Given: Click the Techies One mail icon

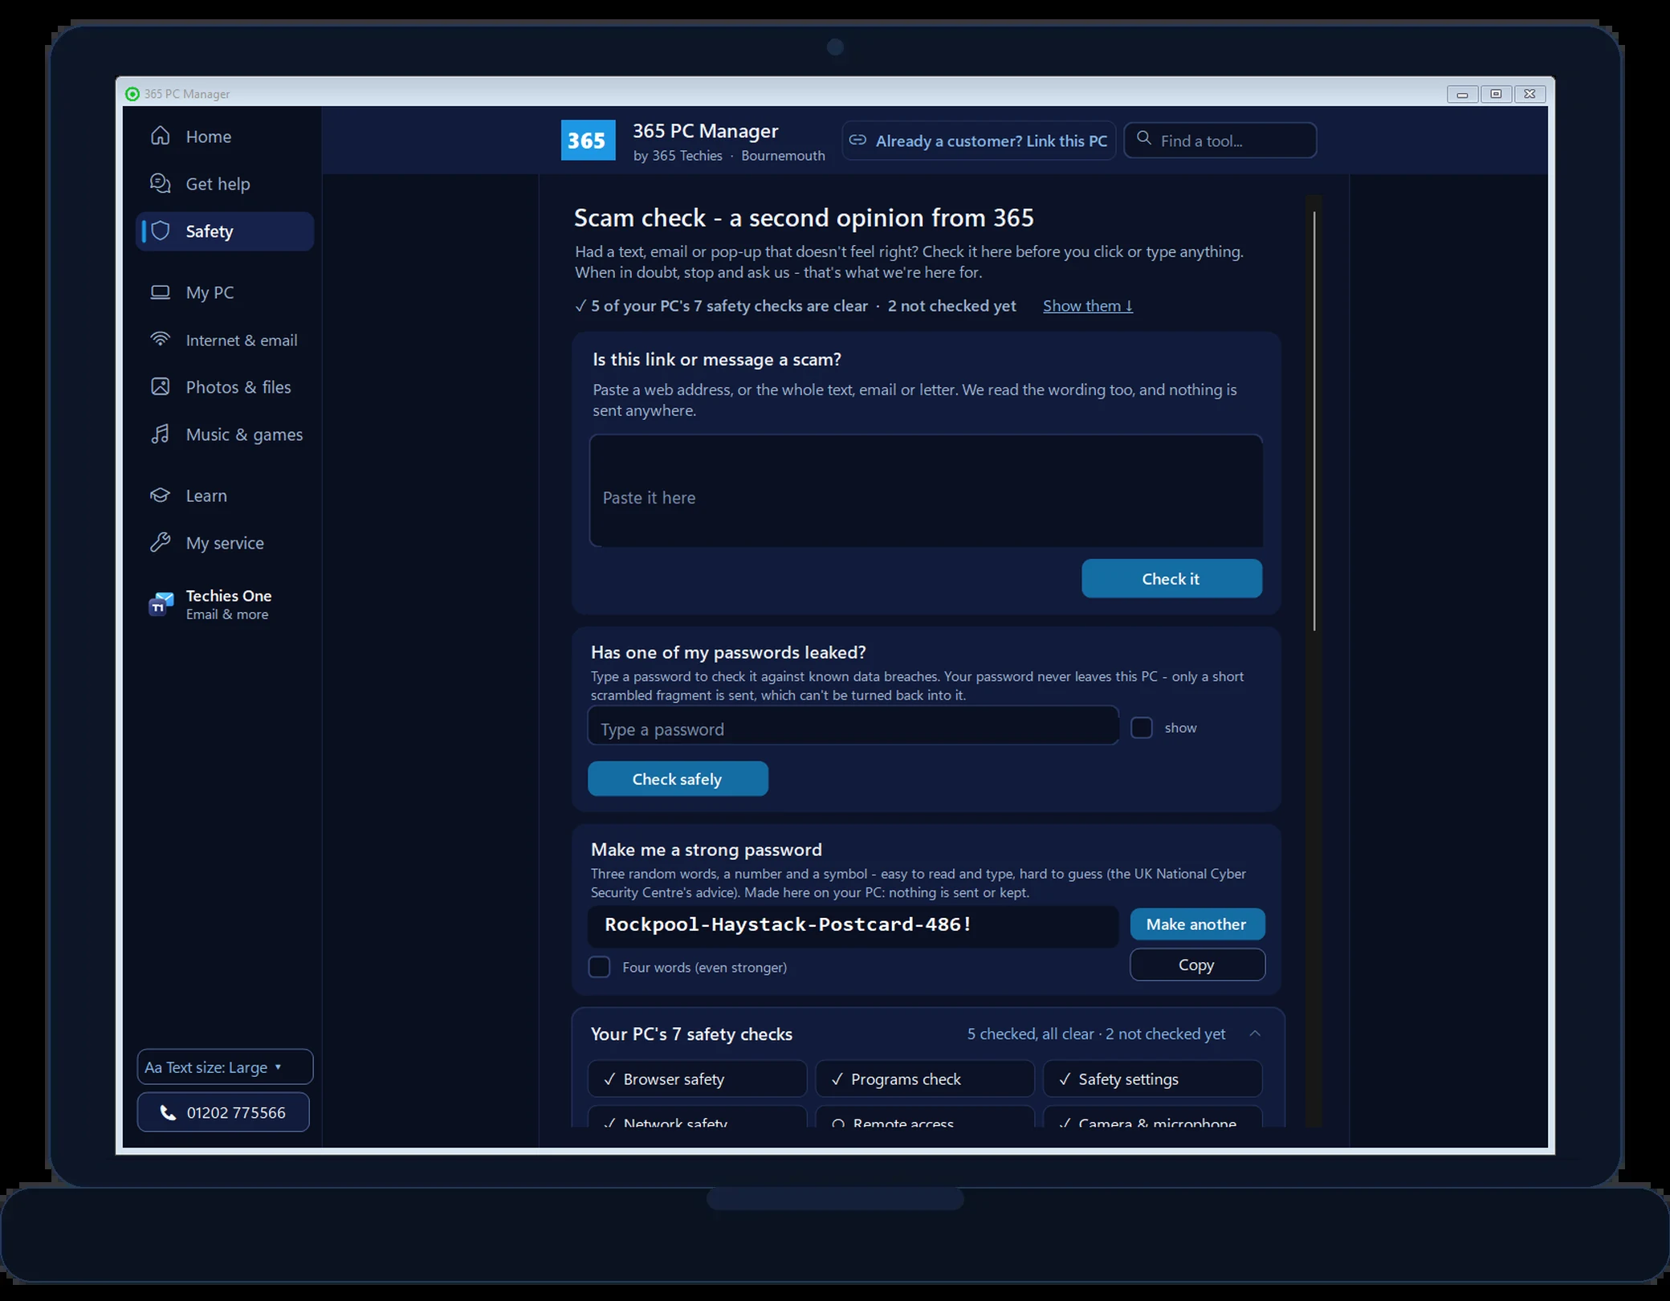Looking at the screenshot, I should point(161,604).
